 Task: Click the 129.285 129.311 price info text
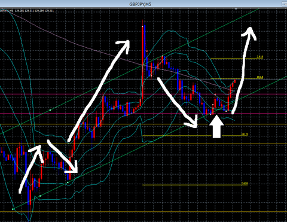[x=34, y=11]
